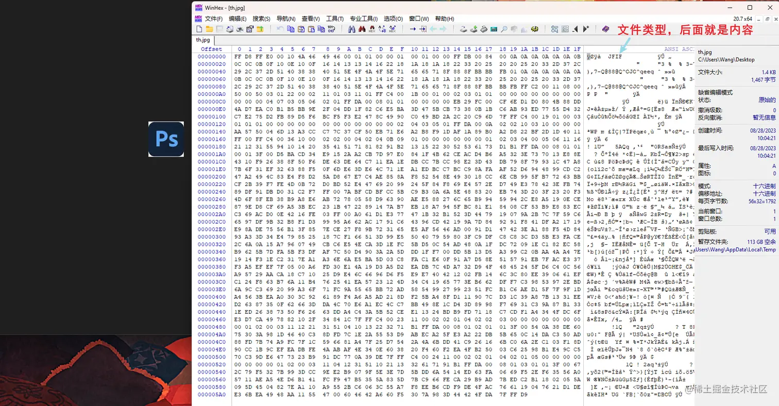Click the 101/010 modify data icon
Viewport: 779px width, 406px height.
click(331, 29)
